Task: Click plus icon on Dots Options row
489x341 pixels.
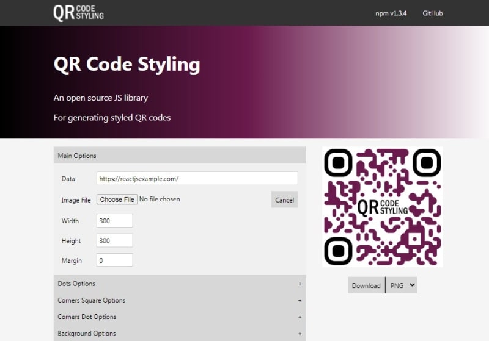Action: pyautogui.click(x=300, y=284)
